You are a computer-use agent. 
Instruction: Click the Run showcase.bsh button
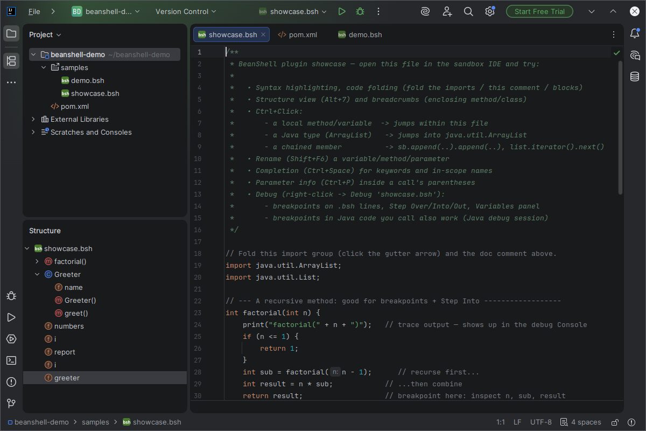pos(342,11)
